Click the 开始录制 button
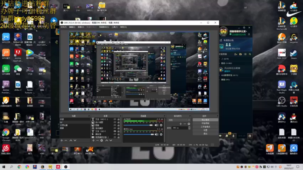303x170 pixels. [x=205, y=124]
